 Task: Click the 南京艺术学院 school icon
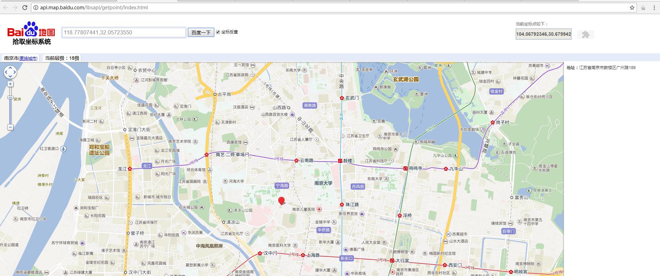(x=195, y=141)
